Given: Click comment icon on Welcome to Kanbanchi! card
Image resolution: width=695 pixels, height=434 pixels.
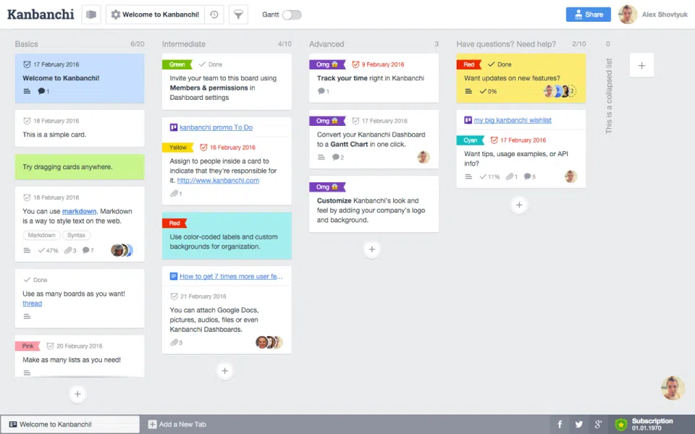Looking at the screenshot, I should click(43, 91).
